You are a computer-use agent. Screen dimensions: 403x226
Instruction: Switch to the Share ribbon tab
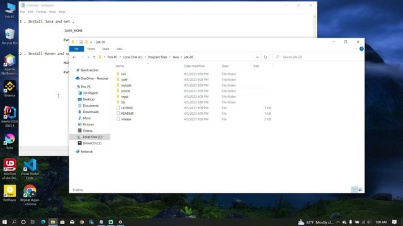[x=105, y=49]
